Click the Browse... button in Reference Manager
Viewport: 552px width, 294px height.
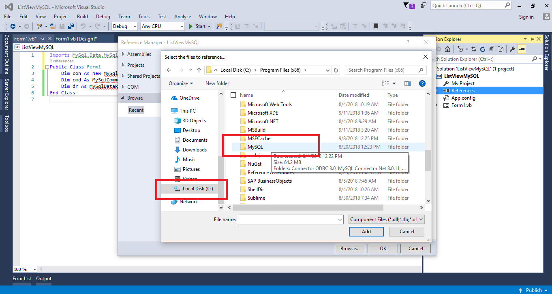[x=350, y=249]
